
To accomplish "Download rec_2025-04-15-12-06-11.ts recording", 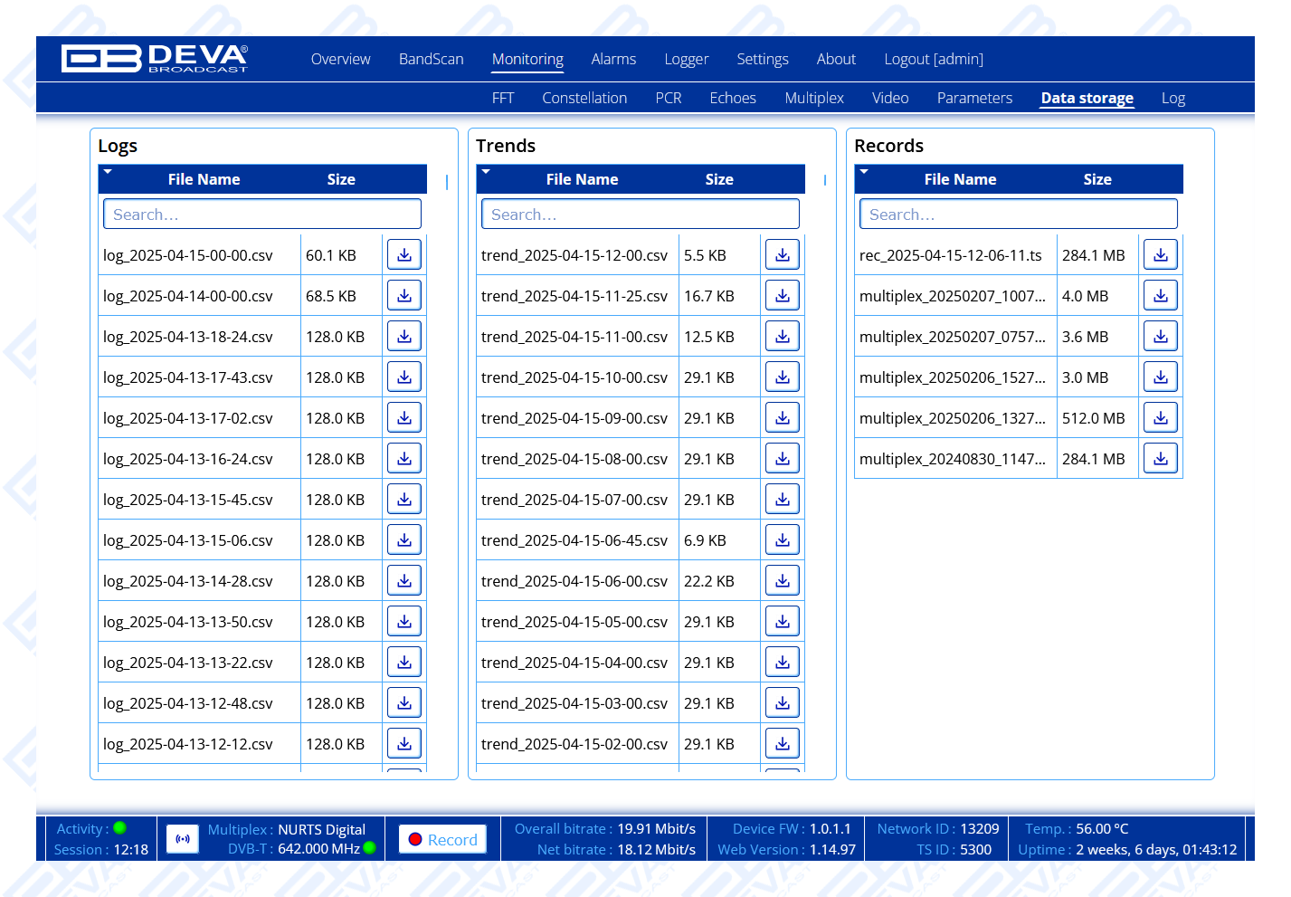I will coord(1161,255).
